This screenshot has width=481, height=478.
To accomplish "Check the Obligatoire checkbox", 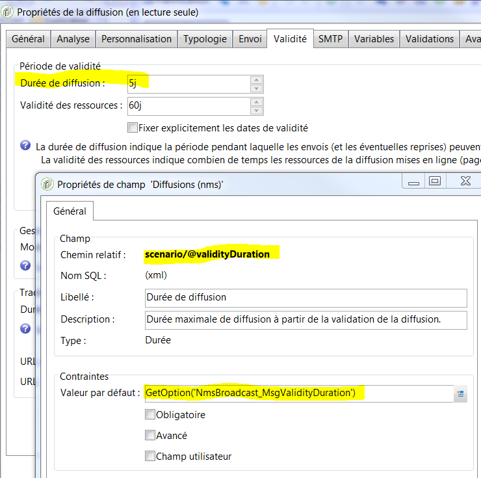I will (150, 414).
